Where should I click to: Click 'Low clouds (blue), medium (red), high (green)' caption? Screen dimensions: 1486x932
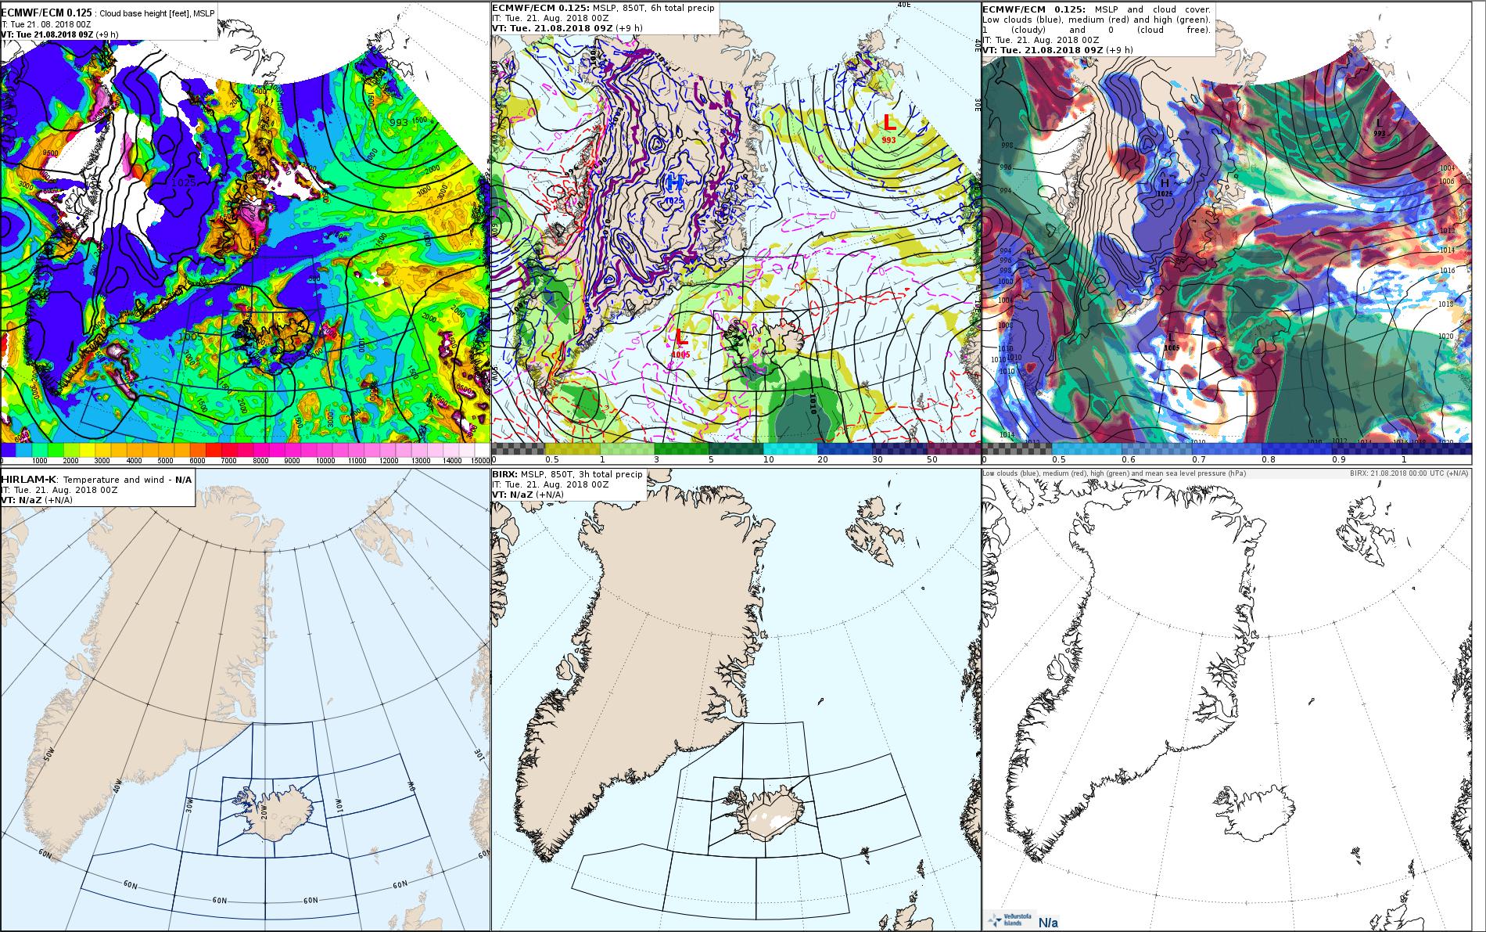click(x=1115, y=473)
